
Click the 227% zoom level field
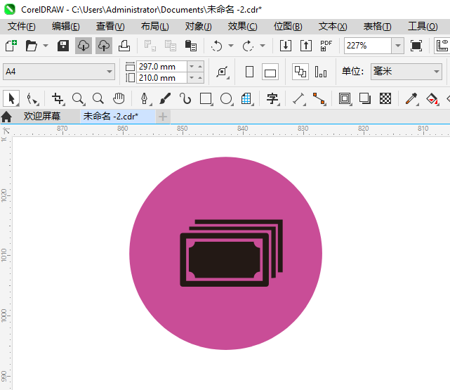pos(368,46)
